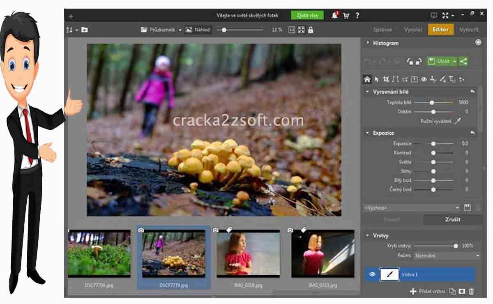Screen dimensions: 493x304
Task: Delete layer with the trash icon
Action: pyautogui.click(x=471, y=291)
